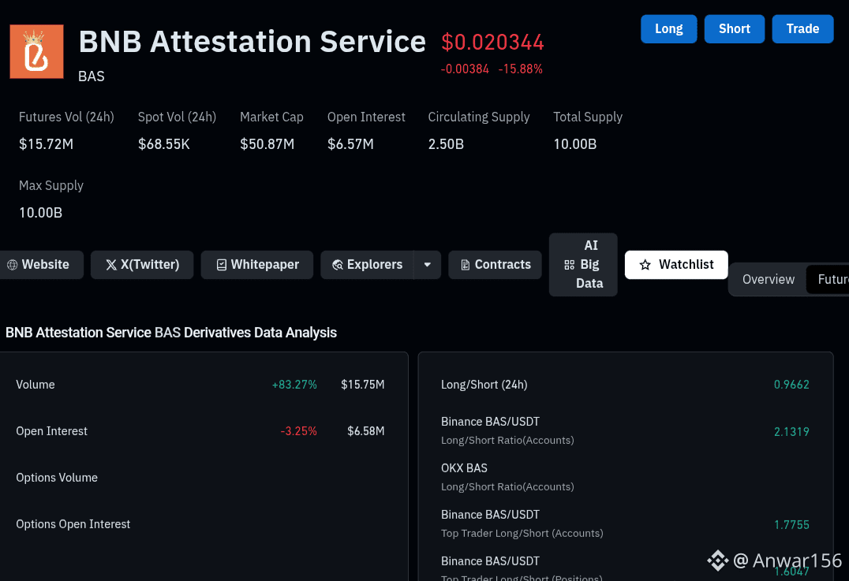Click the Volume row label
849x581 pixels.
click(x=36, y=385)
